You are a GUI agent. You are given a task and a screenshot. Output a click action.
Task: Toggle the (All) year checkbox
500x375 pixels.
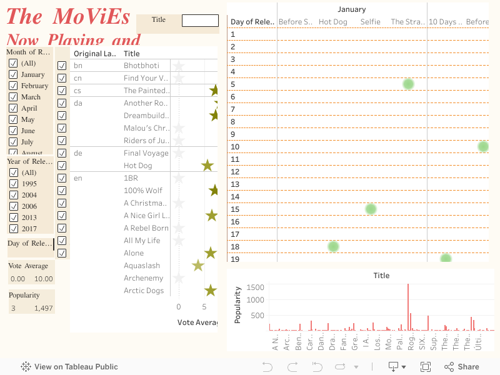(14, 172)
